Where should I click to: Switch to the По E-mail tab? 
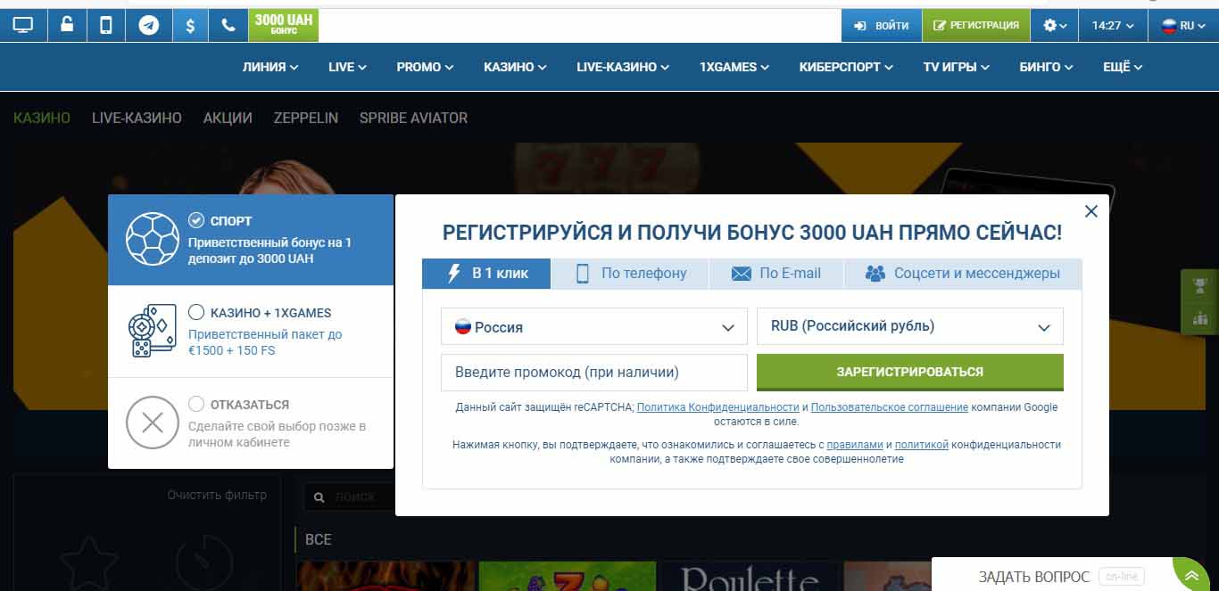tap(775, 274)
